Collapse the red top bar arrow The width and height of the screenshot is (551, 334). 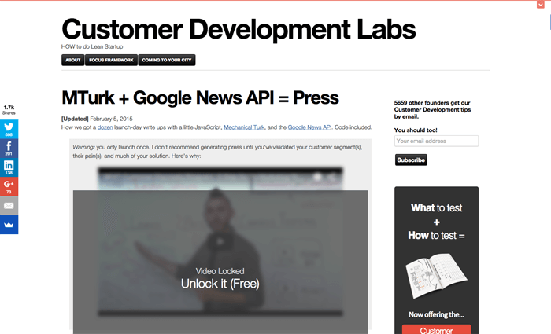click(541, 5)
